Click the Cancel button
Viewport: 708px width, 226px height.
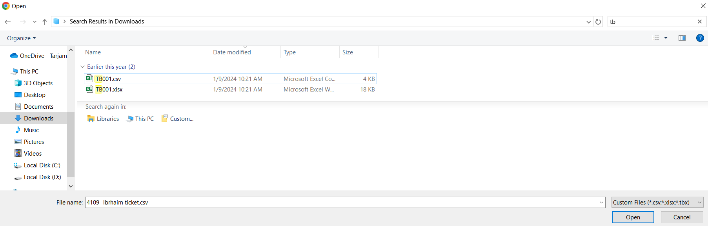(x=682, y=217)
